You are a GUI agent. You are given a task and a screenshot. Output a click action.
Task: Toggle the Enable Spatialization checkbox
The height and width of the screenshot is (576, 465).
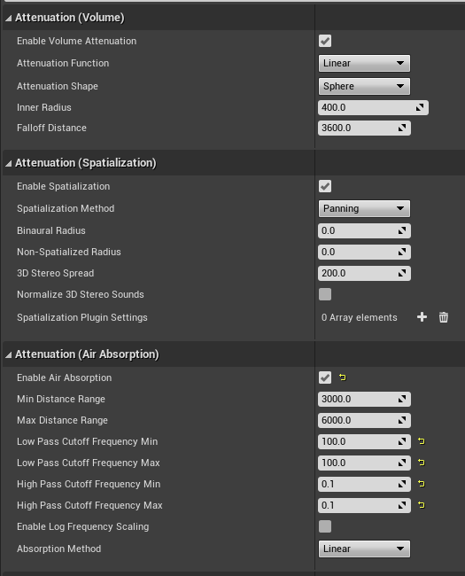(325, 186)
